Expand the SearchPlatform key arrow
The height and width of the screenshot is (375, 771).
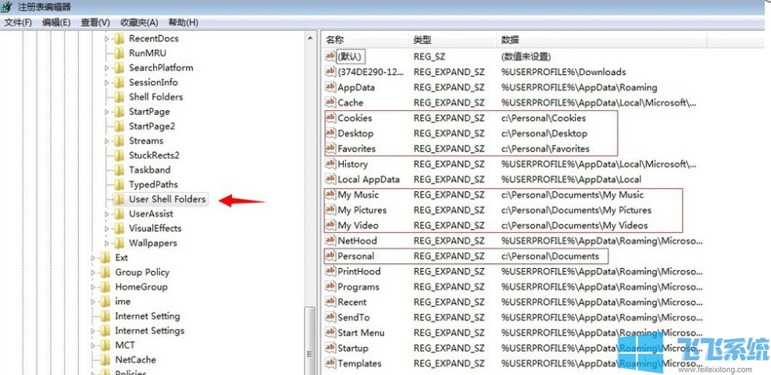coord(106,68)
